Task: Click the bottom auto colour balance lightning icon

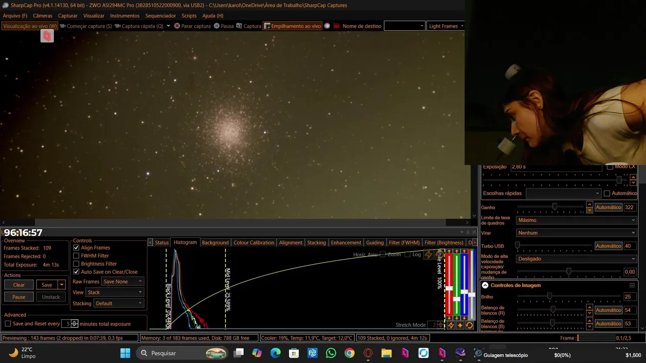Action: pos(451,325)
